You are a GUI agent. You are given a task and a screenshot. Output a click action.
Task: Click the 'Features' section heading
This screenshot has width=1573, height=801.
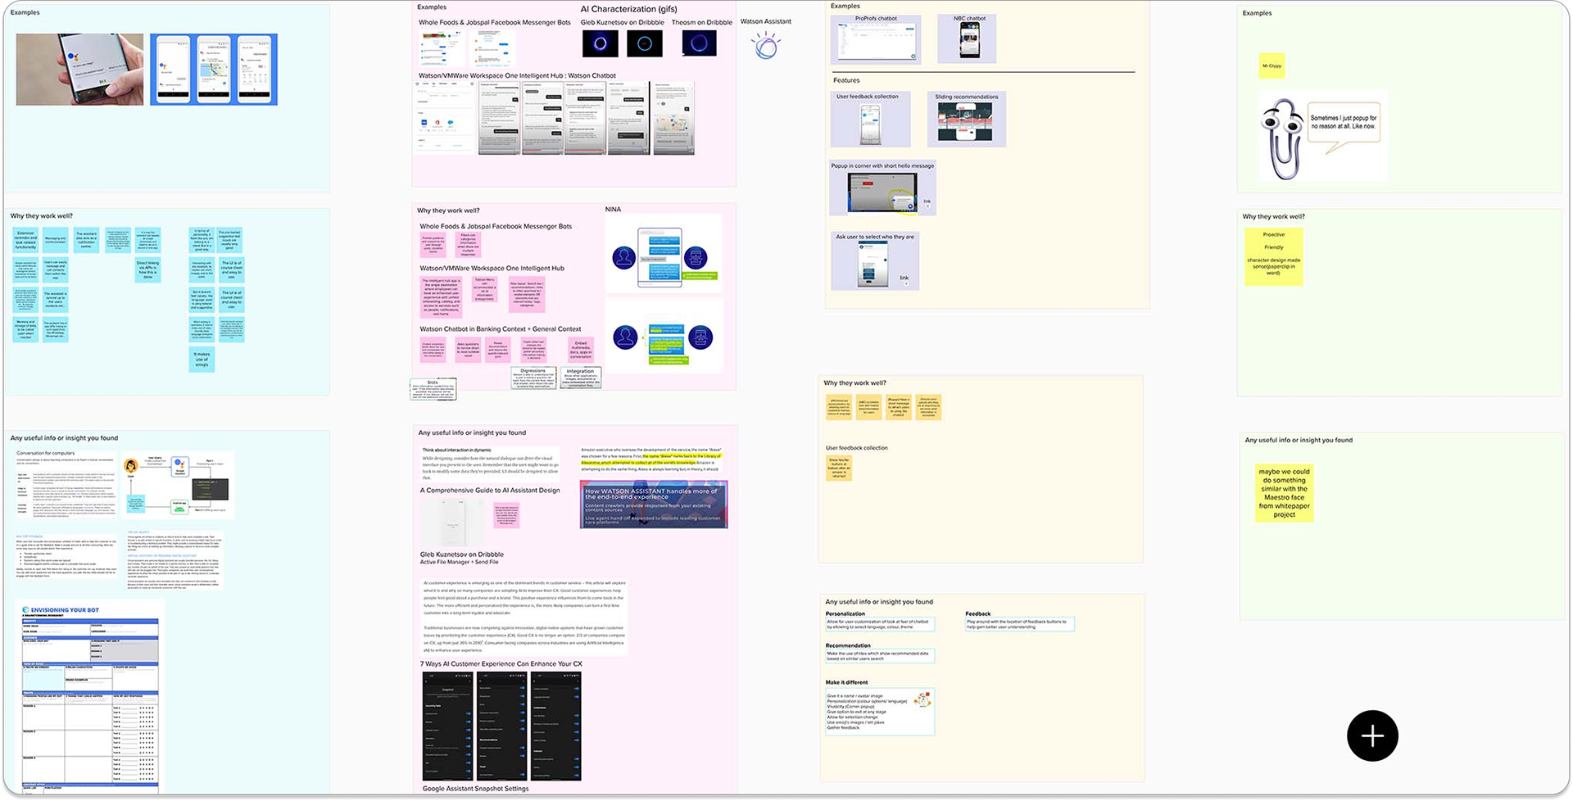coord(846,80)
